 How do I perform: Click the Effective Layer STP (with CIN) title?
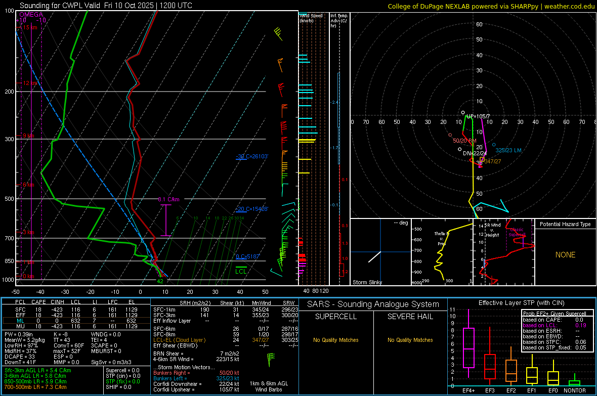[x=521, y=303]
